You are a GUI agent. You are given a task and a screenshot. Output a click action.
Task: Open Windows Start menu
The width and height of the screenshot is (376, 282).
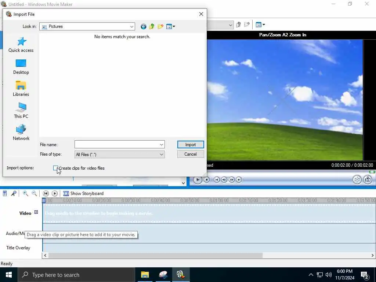[9, 275]
